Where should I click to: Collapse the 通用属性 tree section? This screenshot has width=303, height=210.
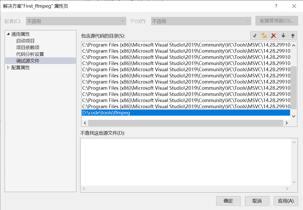coord(8,34)
